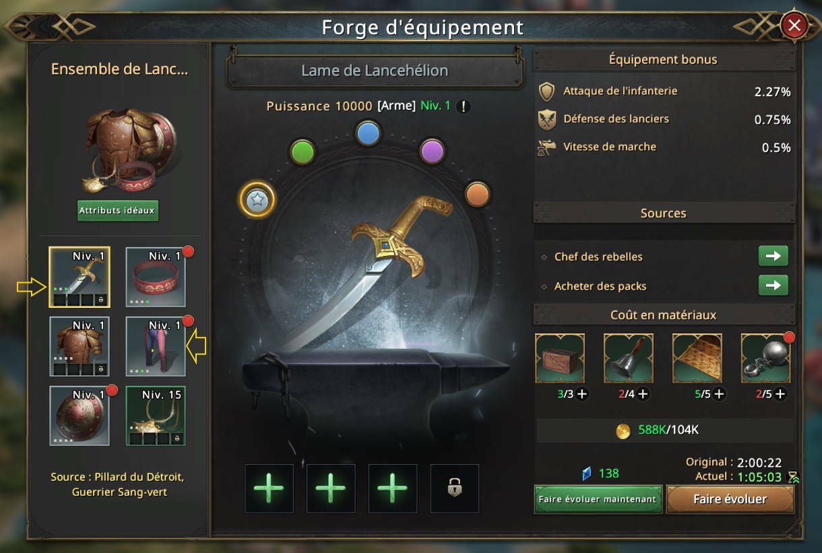Add more silver bell material
Image resolution: width=822 pixels, height=553 pixels.
[643, 394]
